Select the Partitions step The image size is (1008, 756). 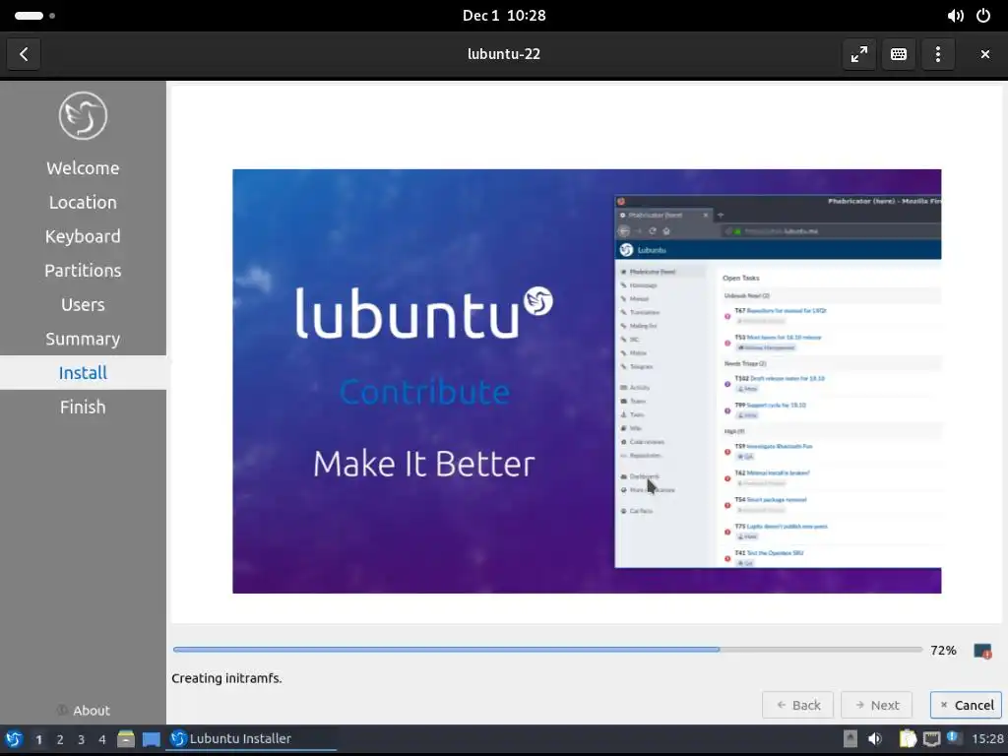coord(83,271)
